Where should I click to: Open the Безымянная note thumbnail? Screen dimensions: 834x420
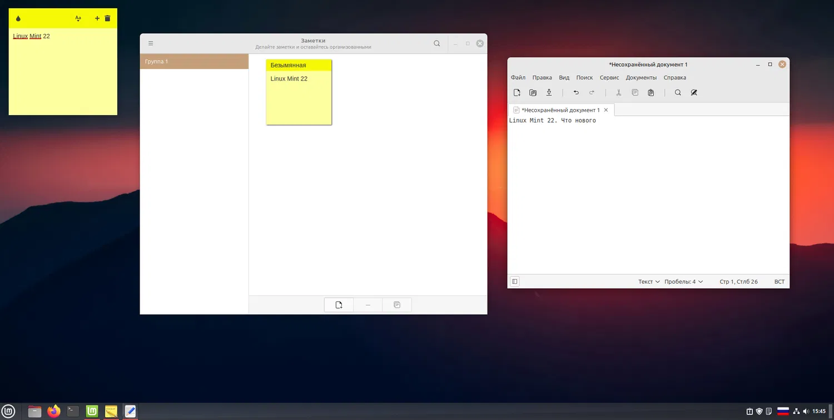point(299,92)
